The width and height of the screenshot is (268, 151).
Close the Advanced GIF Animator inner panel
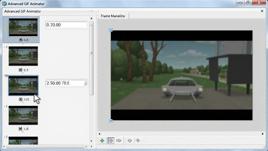(x=262, y=11)
